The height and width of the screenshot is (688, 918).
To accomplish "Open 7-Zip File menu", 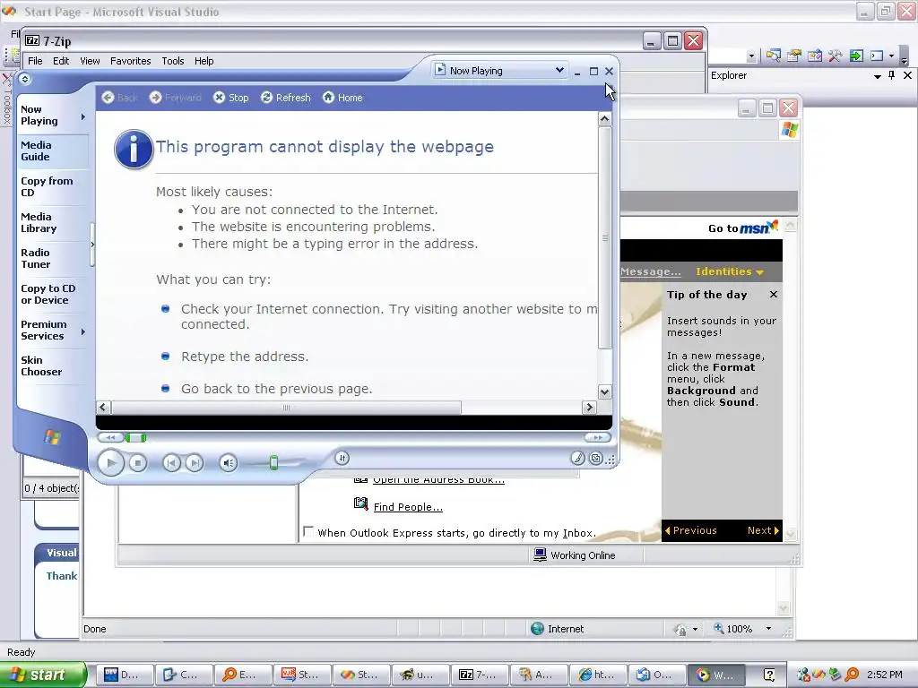I will (x=35, y=61).
